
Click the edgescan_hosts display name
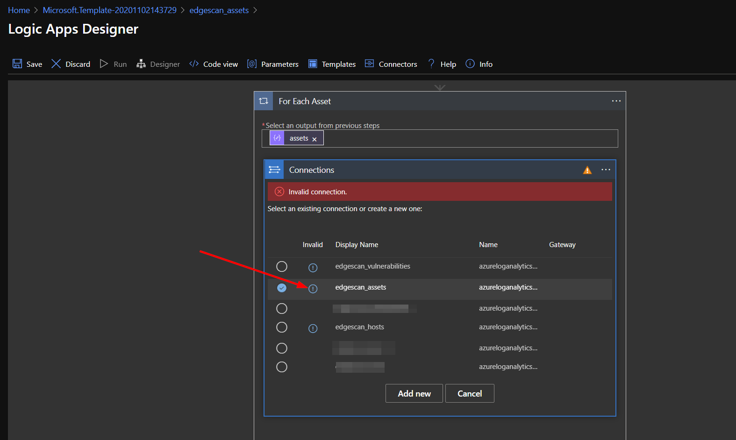point(359,327)
